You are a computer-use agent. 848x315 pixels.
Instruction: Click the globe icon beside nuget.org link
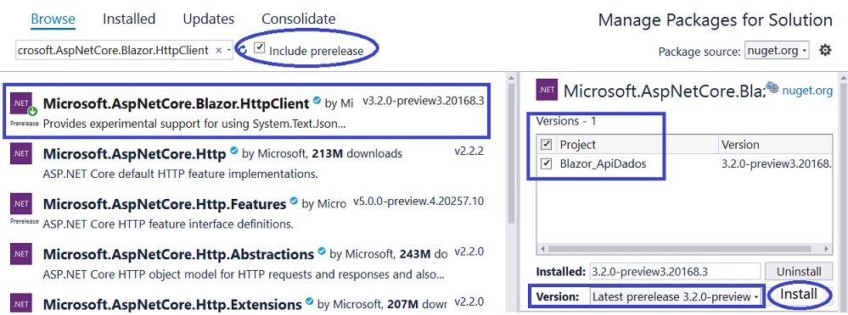[x=772, y=88]
